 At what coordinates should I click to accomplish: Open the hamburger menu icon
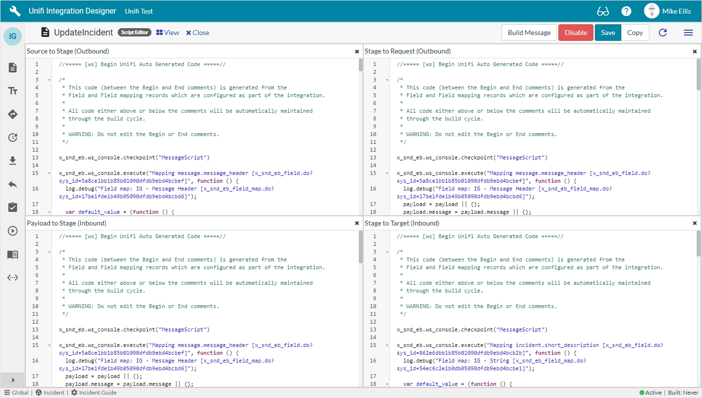(x=688, y=33)
